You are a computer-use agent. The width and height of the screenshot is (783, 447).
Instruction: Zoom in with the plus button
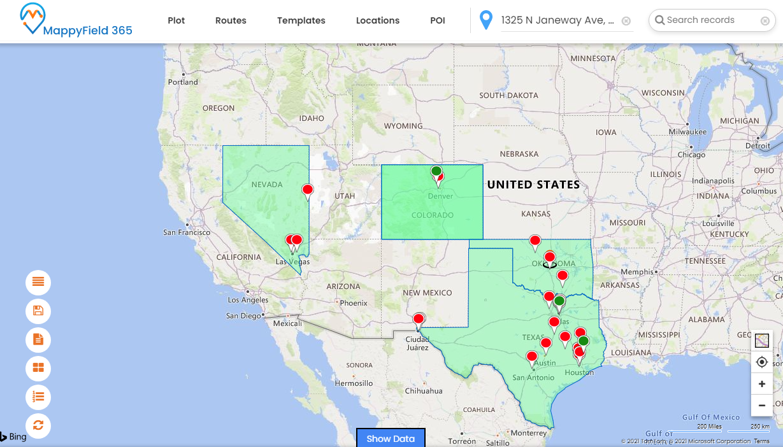click(x=761, y=384)
